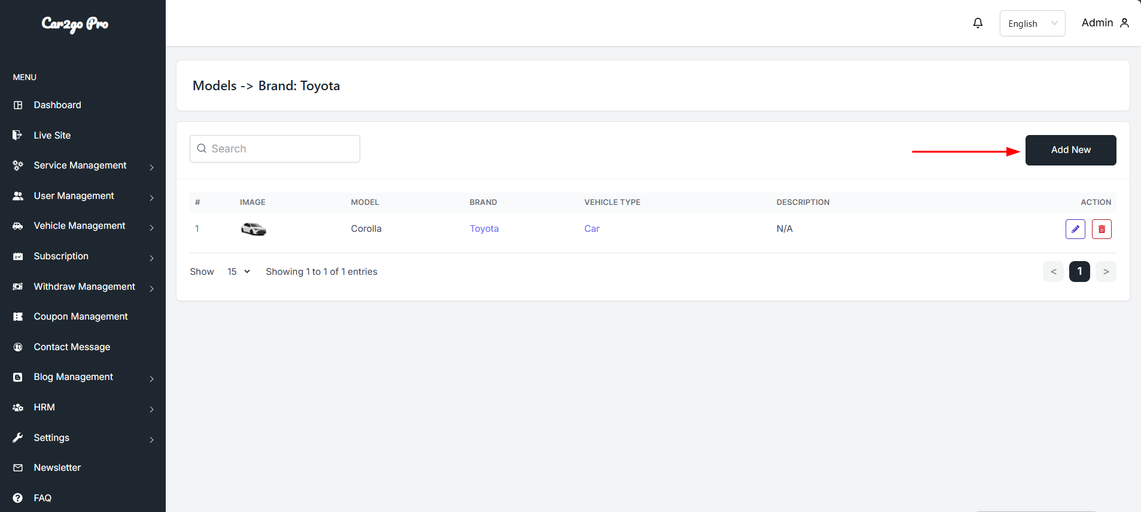Expand Blog Management chevron

coord(152,379)
